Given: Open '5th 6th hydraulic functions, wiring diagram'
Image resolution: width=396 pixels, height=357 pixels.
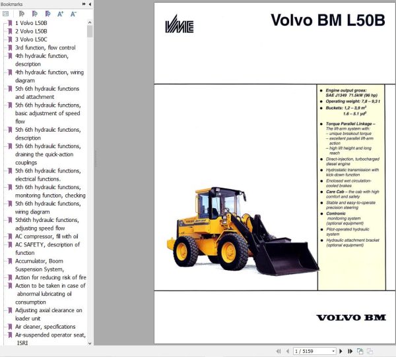Looking at the screenshot, I should pyautogui.click(x=48, y=207).
